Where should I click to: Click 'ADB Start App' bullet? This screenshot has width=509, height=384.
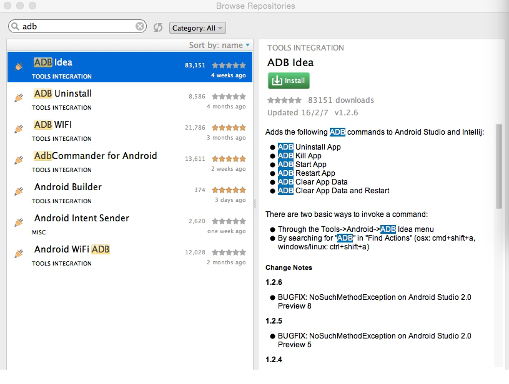[302, 165]
